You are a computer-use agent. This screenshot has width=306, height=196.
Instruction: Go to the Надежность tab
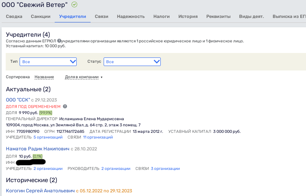click(x=131, y=17)
